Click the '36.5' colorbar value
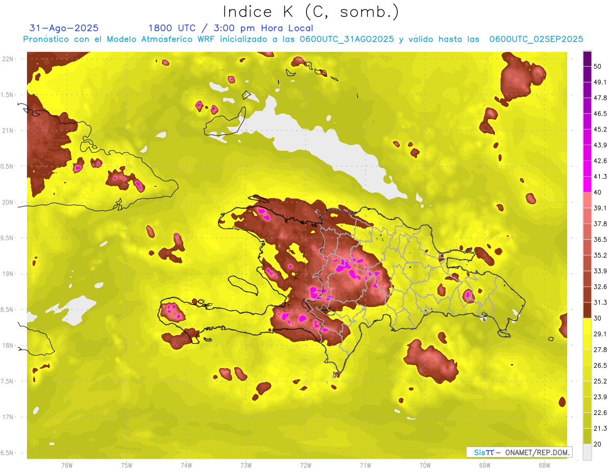Image resolution: width=611 pixels, height=472 pixels. click(x=600, y=239)
